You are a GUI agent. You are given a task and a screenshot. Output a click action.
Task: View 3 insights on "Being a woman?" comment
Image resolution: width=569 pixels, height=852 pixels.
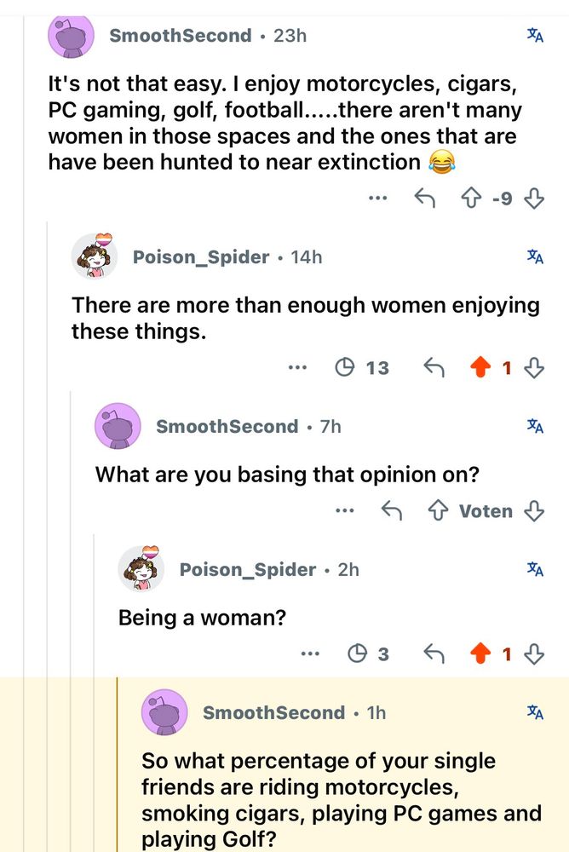coord(369,654)
